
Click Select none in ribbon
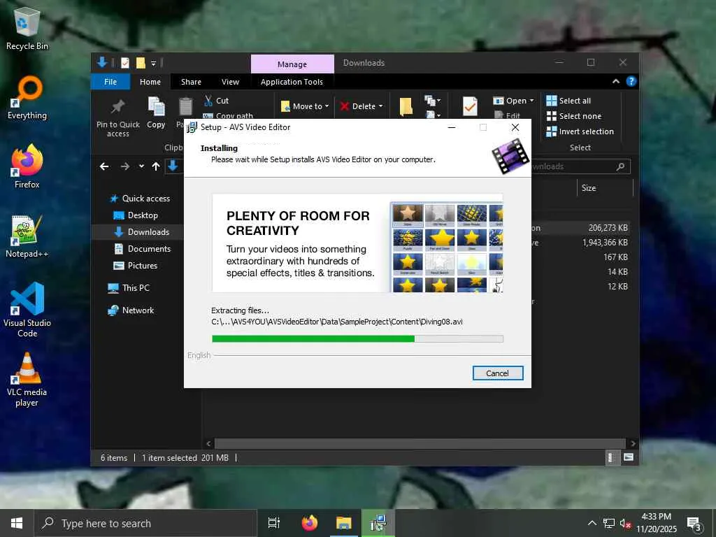575,116
